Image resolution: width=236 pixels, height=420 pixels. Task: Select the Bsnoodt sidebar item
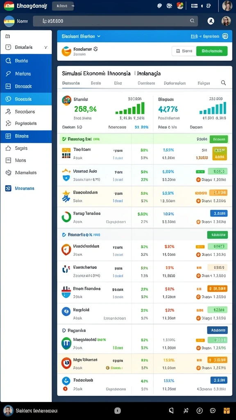point(26,86)
